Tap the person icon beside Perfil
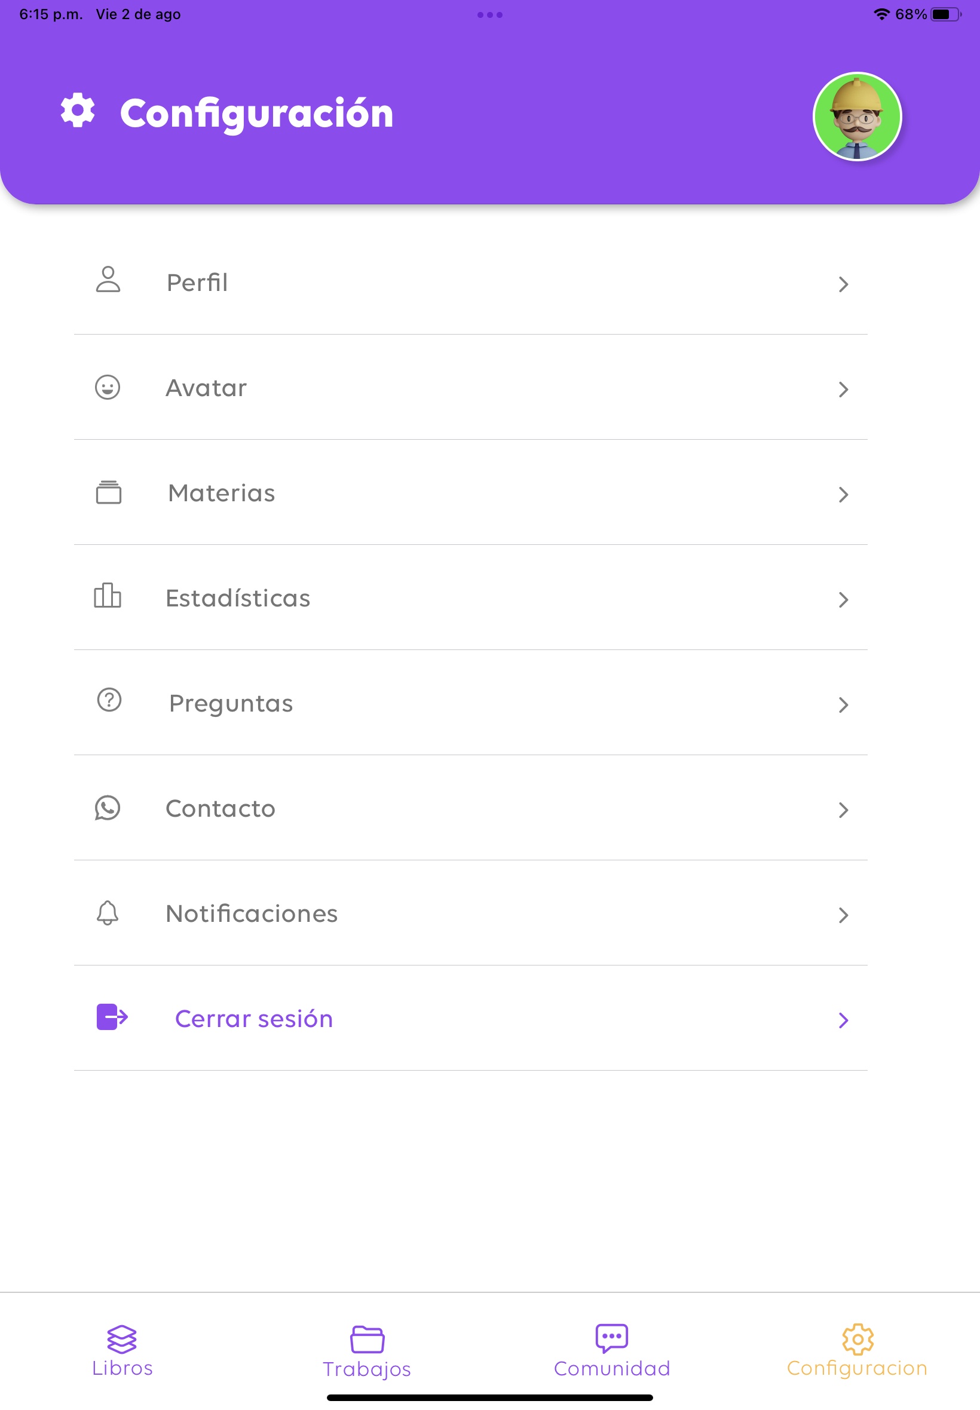The image size is (980, 1410). click(108, 280)
